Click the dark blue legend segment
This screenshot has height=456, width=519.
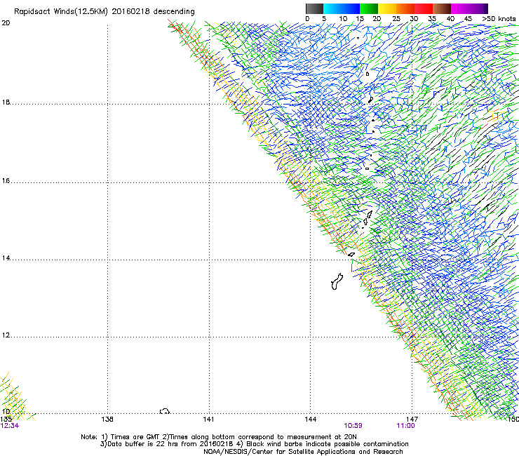point(351,8)
